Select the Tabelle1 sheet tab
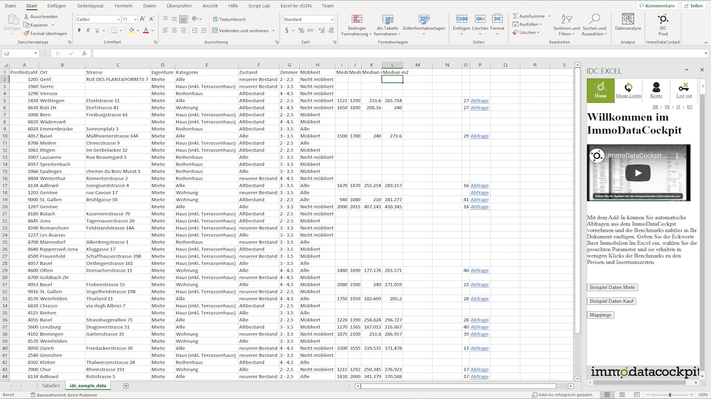This screenshot has width=711, height=399. pos(51,385)
